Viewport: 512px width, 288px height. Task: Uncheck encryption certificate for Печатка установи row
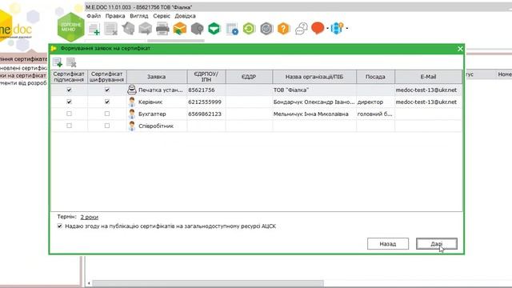click(x=107, y=90)
